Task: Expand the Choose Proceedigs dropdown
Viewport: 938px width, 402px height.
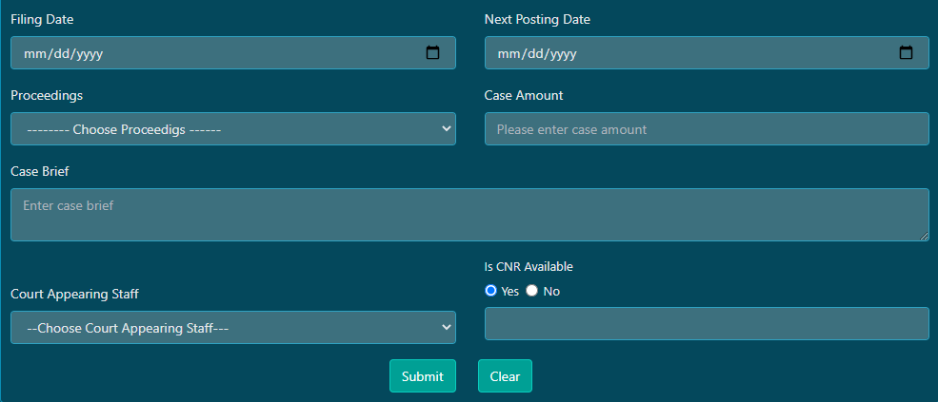Action: pos(233,129)
